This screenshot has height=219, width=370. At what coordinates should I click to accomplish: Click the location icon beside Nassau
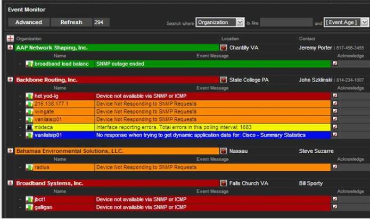tap(223, 151)
